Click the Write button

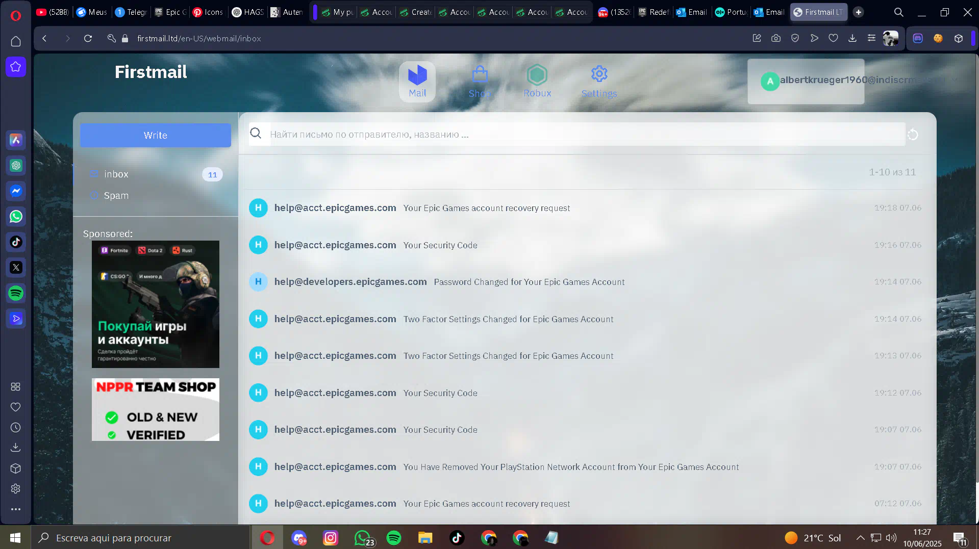point(156,135)
